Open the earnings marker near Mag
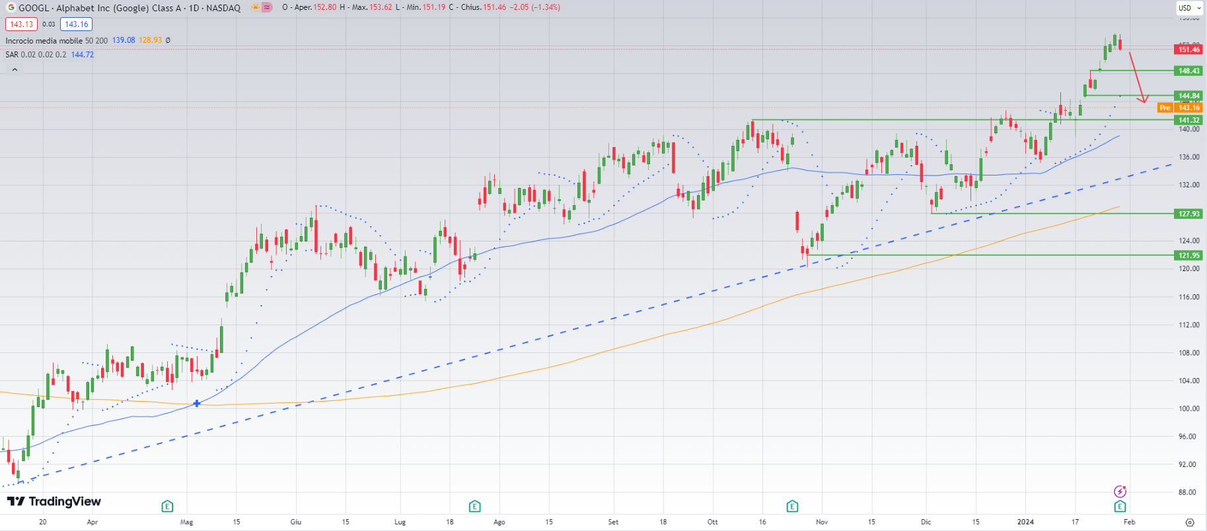 coord(167,506)
